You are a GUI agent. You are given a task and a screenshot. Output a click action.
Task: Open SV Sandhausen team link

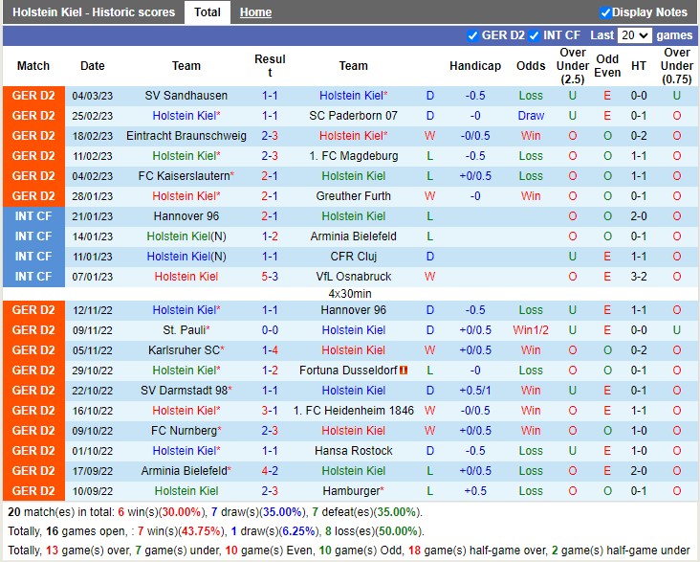pos(186,96)
